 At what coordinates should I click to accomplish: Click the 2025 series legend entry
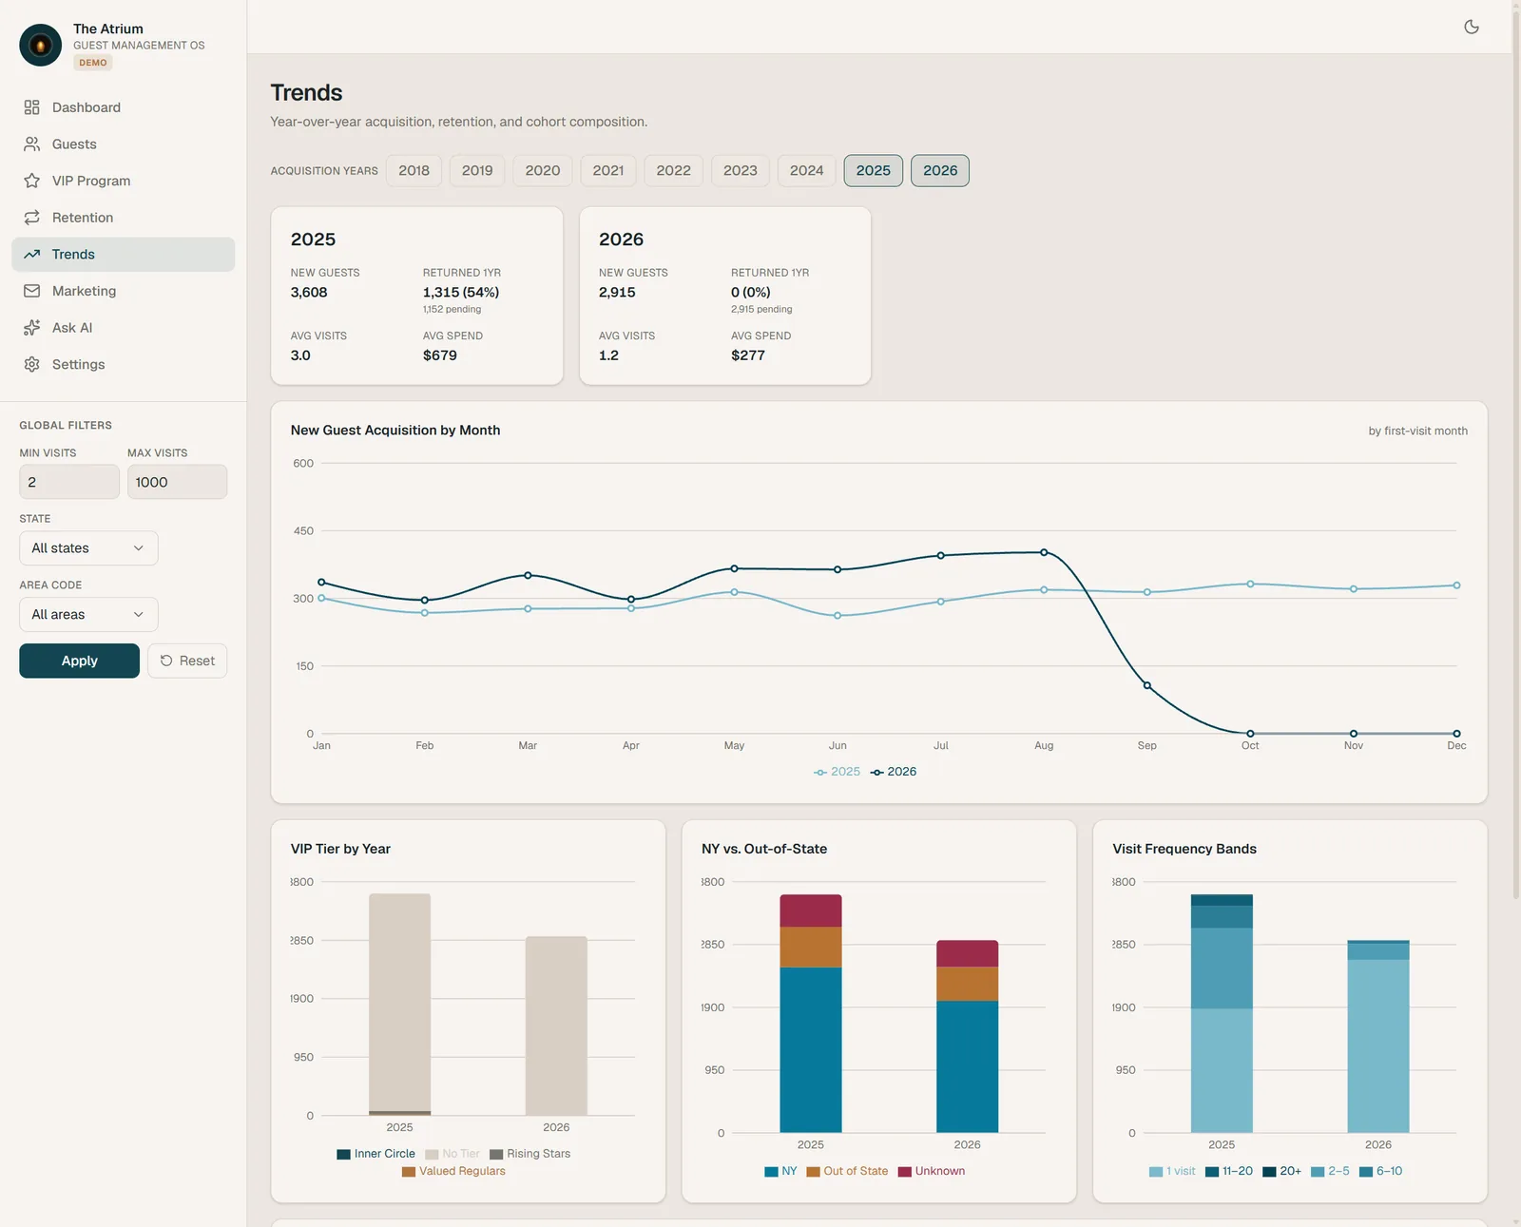pyautogui.click(x=837, y=772)
